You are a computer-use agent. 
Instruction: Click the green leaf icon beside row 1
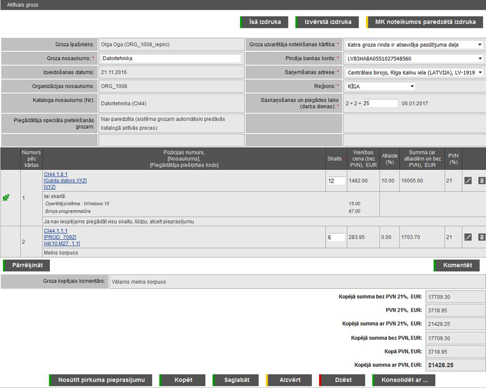tap(6, 198)
